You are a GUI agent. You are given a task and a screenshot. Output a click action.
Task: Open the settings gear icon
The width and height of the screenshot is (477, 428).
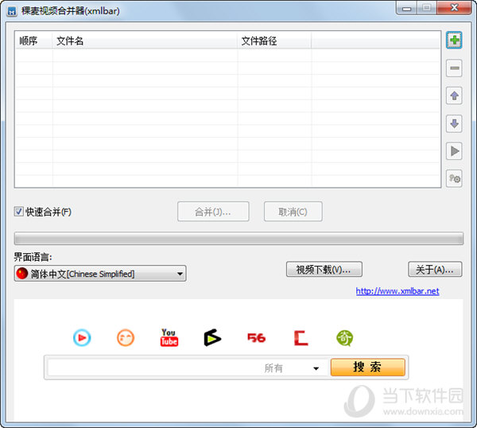point(454,178)
